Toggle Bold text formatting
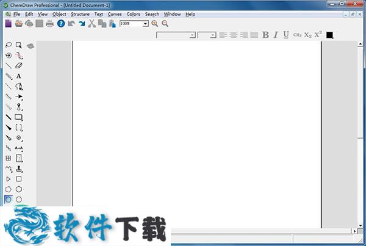The height and width of the screenshot is (246, 366). [265, 35]
